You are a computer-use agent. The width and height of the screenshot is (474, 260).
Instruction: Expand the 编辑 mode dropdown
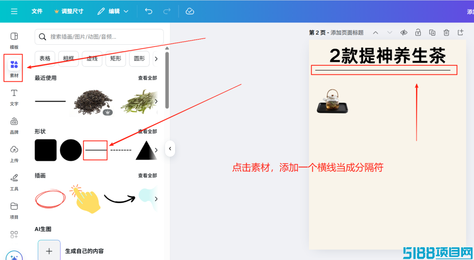(x=113, y=11)
